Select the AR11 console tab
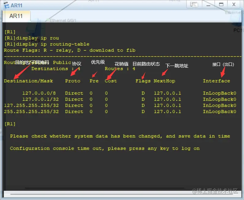Viewport: 244px width, 200px height. pos(16,16)
